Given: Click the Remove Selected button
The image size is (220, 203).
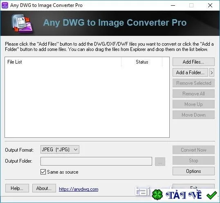Looking at the screenshot, I should pyautogui.click(x=193, y=83).
